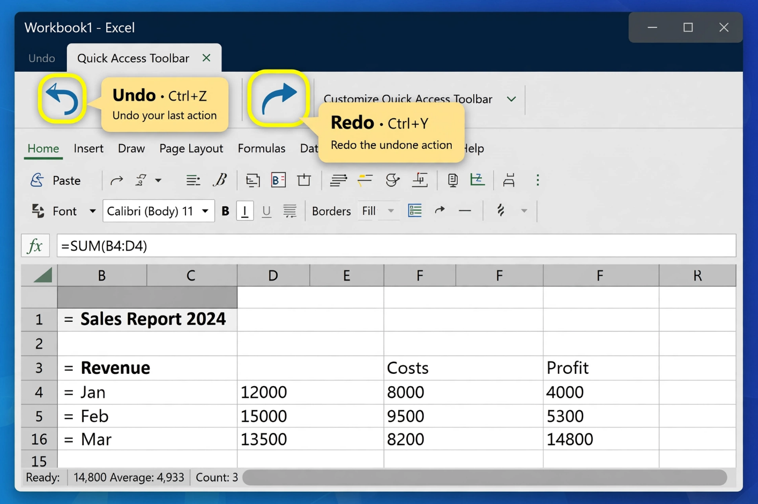Image resolution: width=758 pixels, height=504 pixels.
Task: Click the horizontal dash line icon
Action: (465, 211)
